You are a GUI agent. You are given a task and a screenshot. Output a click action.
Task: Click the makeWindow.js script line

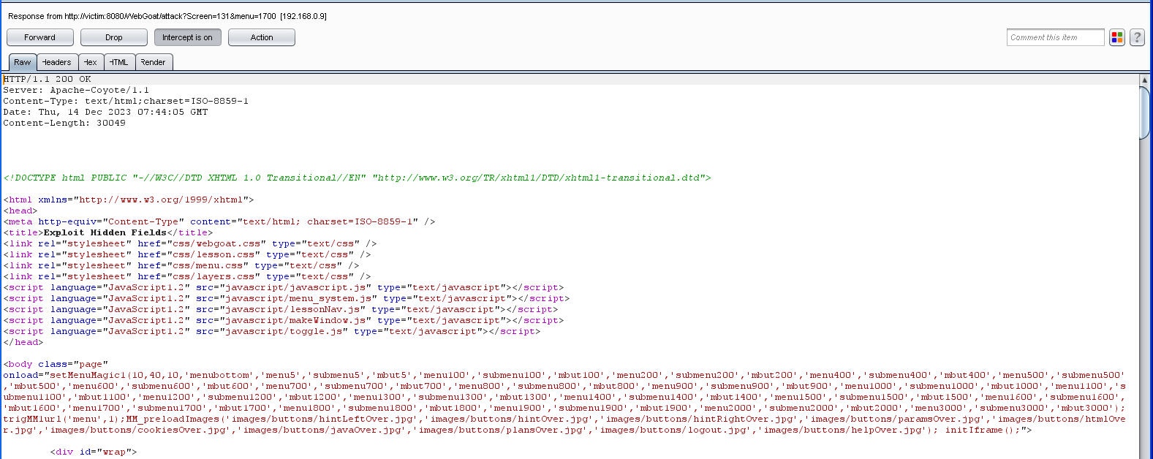coord(284,320)
